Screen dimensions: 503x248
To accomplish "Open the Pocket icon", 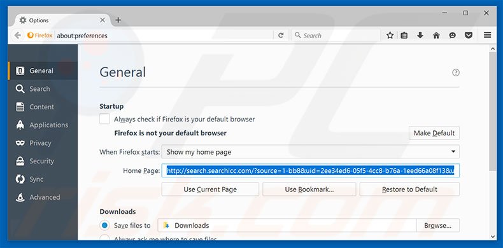I will pos(469,35).
